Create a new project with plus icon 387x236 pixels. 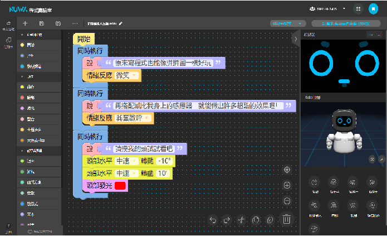tap(25, 23)
